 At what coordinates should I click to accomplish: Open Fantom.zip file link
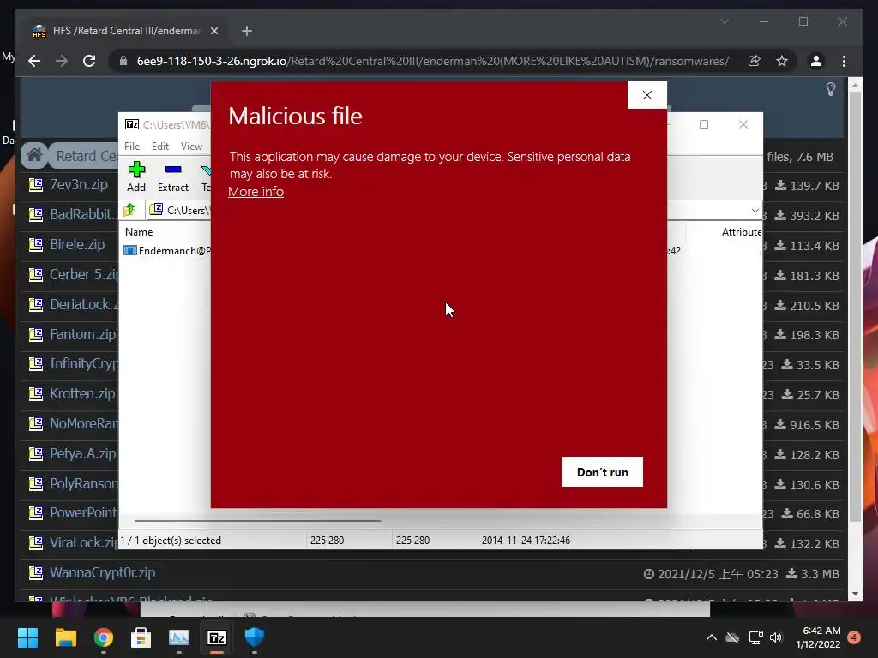tap(83, 334)
